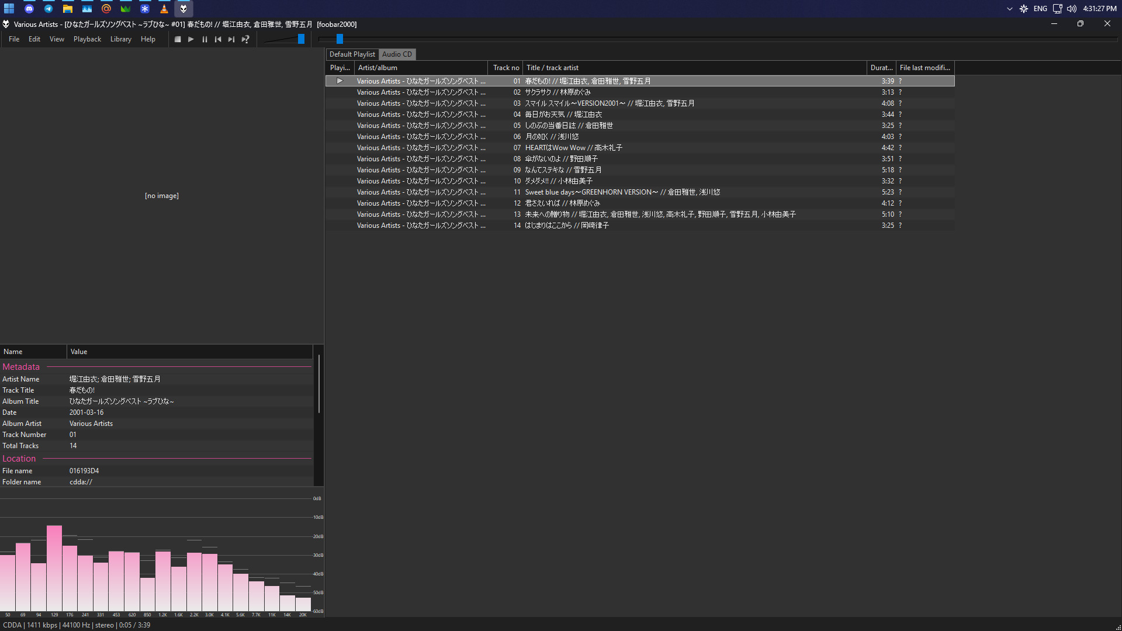Open the orange @ mail app icon

coord(106,9)
